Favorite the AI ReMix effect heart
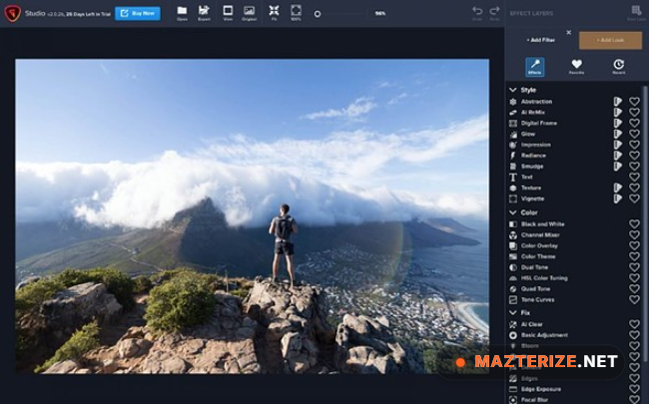 pos(634,113)
